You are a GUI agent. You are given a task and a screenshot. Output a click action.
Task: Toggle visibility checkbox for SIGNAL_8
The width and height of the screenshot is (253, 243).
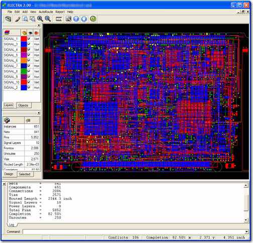pos(29,71)
